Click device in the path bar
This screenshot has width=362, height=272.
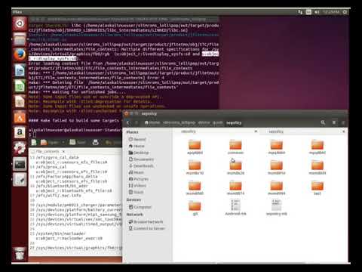[204, 122]
